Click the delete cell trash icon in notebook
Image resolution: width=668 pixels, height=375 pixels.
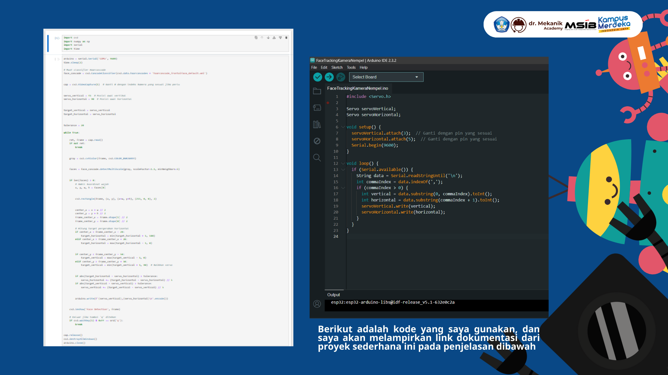[x=286, y=37]
